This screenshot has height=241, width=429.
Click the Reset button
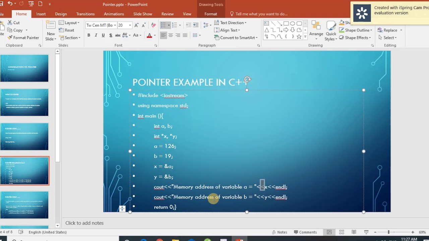(x=67, y=30)
